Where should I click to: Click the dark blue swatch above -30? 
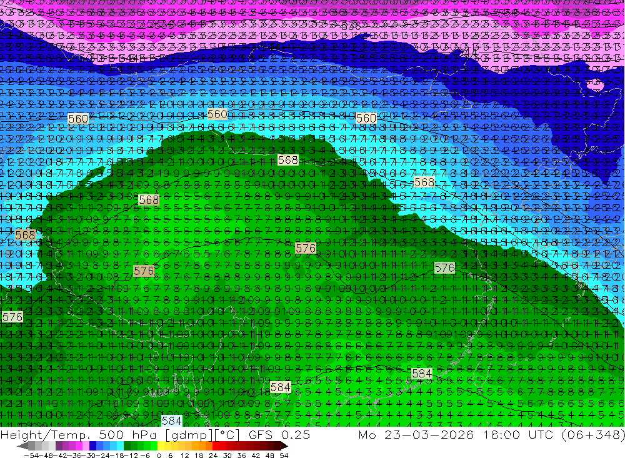[92, 446]
